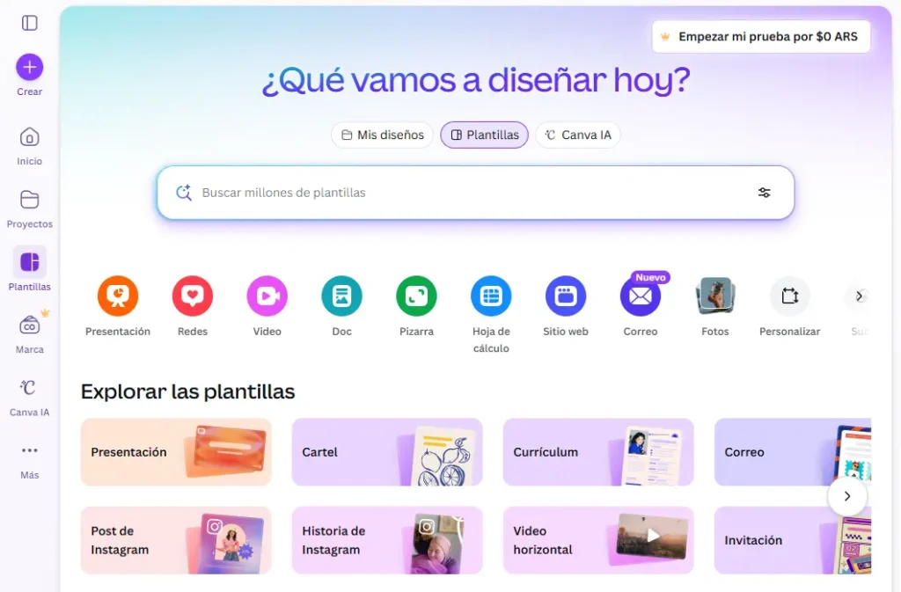901x592 pixels.
Task: Select the Pizarra whiteboard icon
Action: [x=416, y=296]
